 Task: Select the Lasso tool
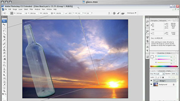pos(4,31)
